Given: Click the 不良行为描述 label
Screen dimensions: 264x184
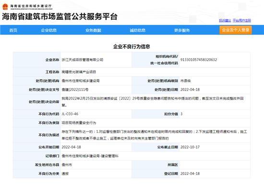Looking at the screenshot, I should [49, 135].
